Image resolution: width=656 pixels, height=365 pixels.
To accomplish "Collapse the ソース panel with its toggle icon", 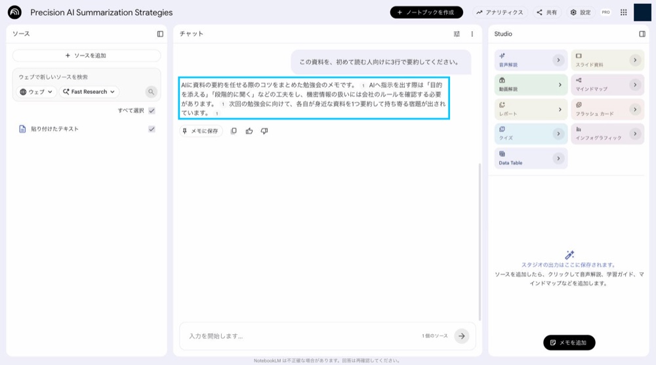I will click(x=160, y=34).
